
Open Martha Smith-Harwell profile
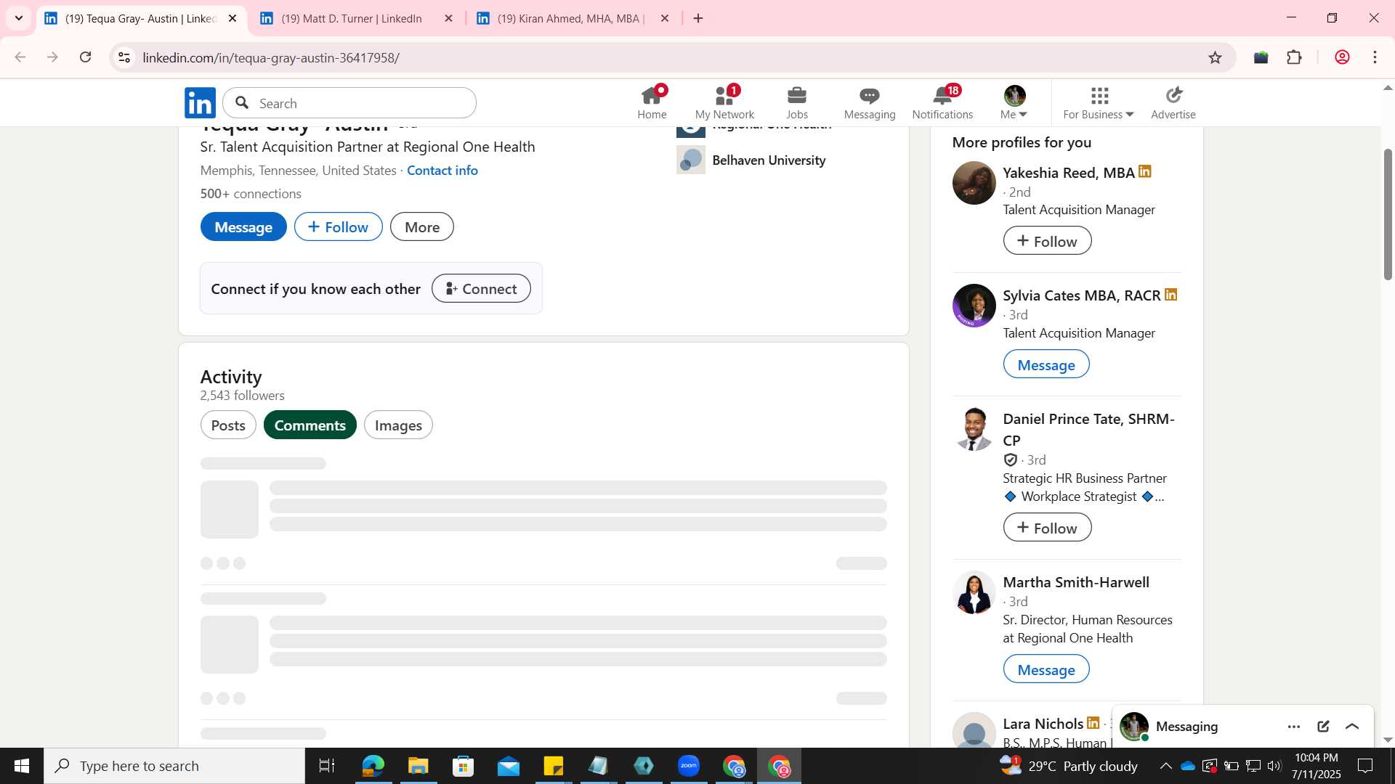tap(1076, 581)
